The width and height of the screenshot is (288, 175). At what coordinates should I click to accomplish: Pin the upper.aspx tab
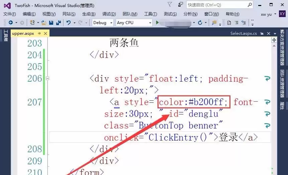(x=39, y=33)
